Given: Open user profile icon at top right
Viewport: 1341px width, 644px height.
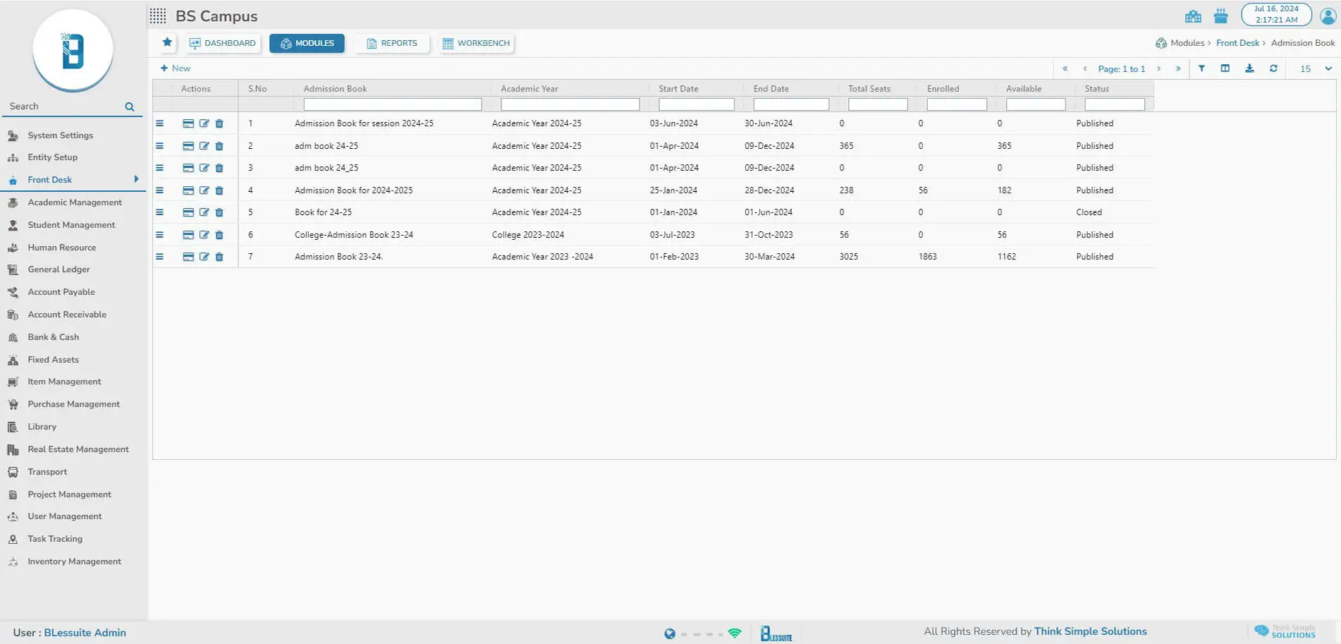Looking at the screenshot, I should [1328, 16].
